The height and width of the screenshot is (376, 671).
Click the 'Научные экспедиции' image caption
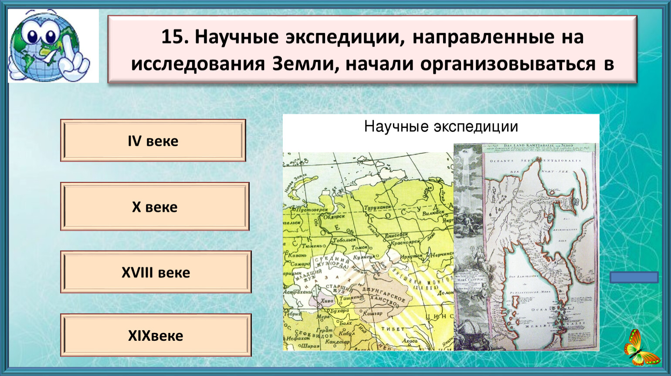(x=441, y=127)
